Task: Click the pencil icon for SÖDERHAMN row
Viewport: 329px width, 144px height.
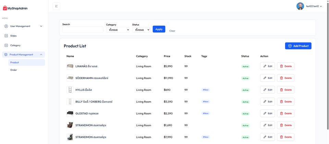Action: click(x=265, y=78)
